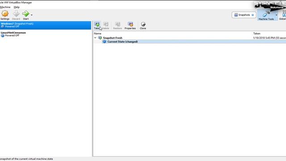Select the Snapshot-Fresh snapshot row
The width and height of the screenshot is (286, 161).
coord(189,38)
